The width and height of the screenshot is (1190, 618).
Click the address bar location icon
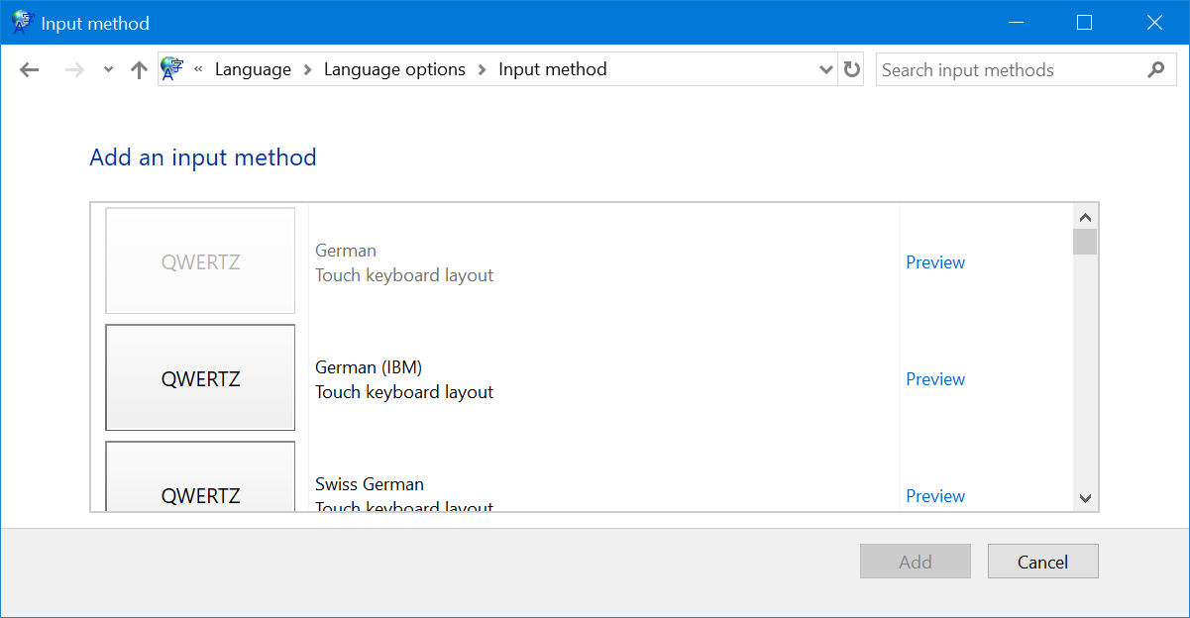[x=172, y=69]
